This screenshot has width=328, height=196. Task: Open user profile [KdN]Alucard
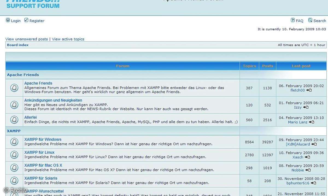click(298, 144)
